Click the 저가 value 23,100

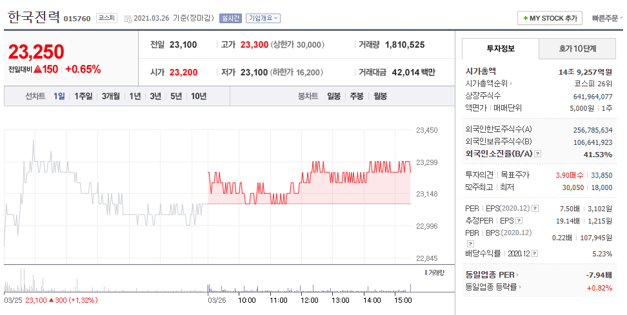pyautogui.click(x=254, y=72)
